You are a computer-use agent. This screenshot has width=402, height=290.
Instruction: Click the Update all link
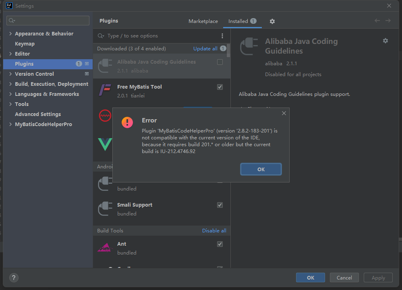click(x=205, y=49)
